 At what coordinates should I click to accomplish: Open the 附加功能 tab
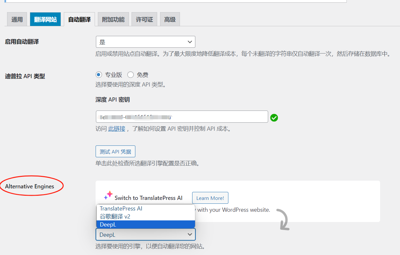113,19
